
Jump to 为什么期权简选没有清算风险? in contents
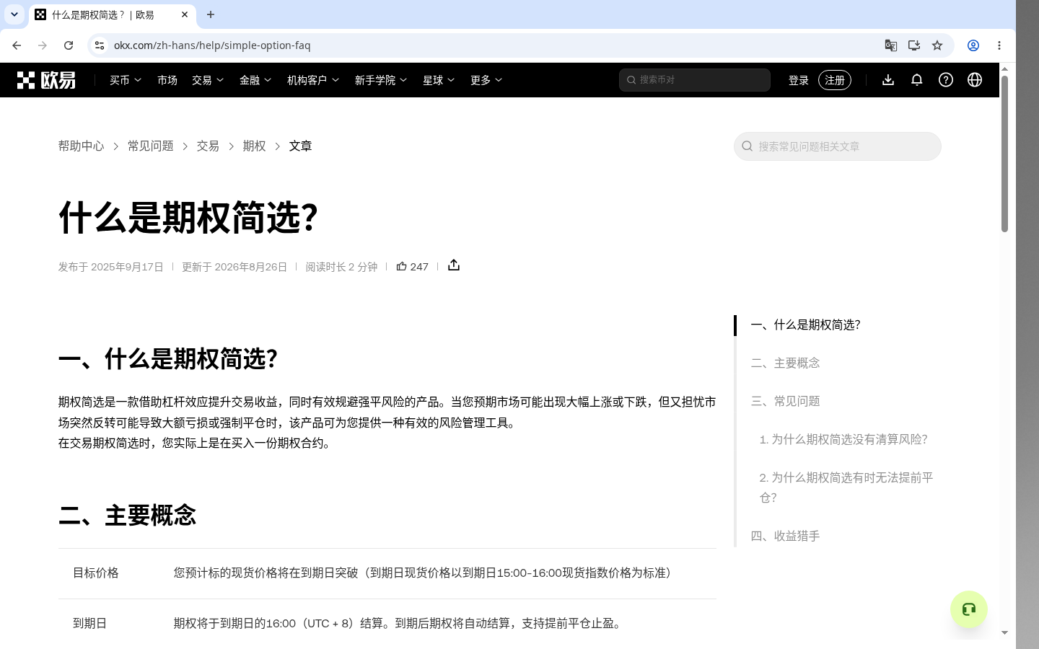click(x=843, y=439)
